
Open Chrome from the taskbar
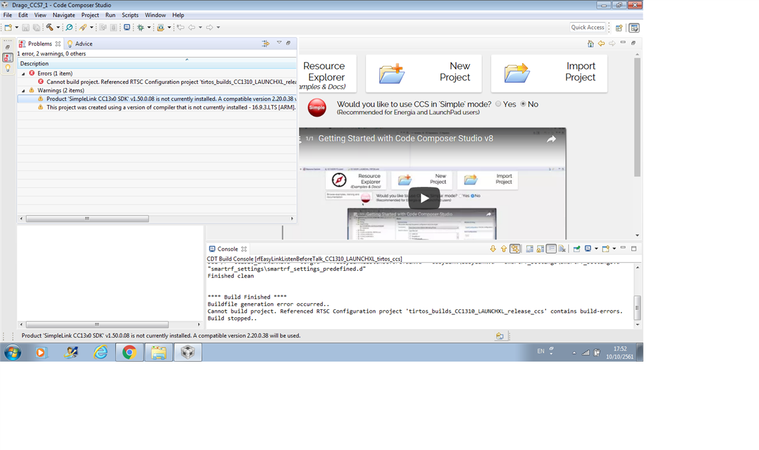click(129, 352)
